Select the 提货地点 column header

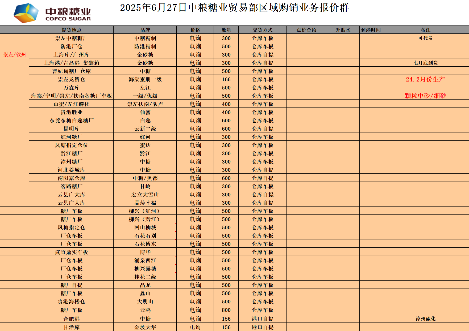(71, 30)
